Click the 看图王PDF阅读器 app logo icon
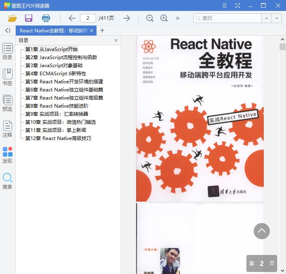Image resolution: width=286 pixels, height=274 pixels. click(7, 6)
